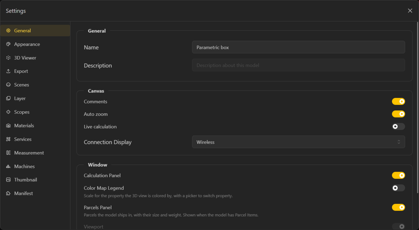Disable the Parcels Panel toggle
The image size is (419, 230).
pyautogui.click(x=398, y=207)
